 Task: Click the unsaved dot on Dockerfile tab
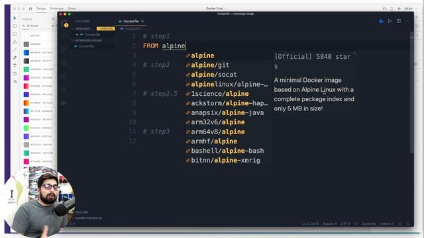click(142, 21)
